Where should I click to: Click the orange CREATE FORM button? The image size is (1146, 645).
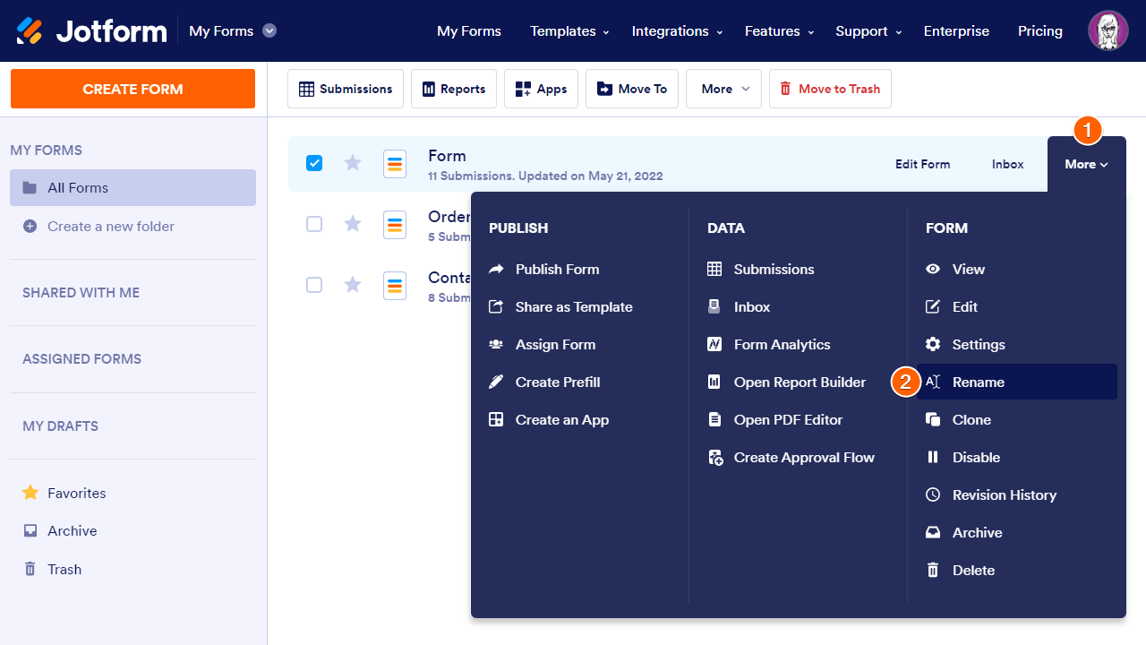[133, 89]
